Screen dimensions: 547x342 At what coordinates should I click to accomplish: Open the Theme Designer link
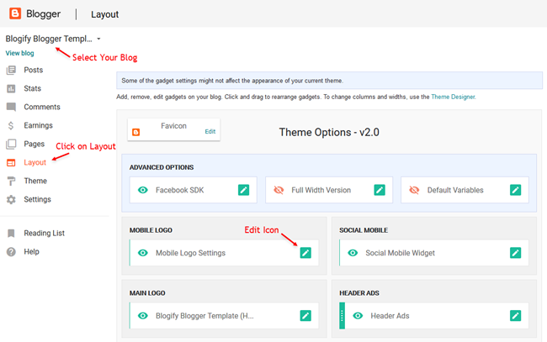point(453,97)
